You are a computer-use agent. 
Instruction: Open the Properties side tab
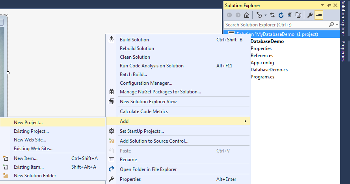[344, 51]
